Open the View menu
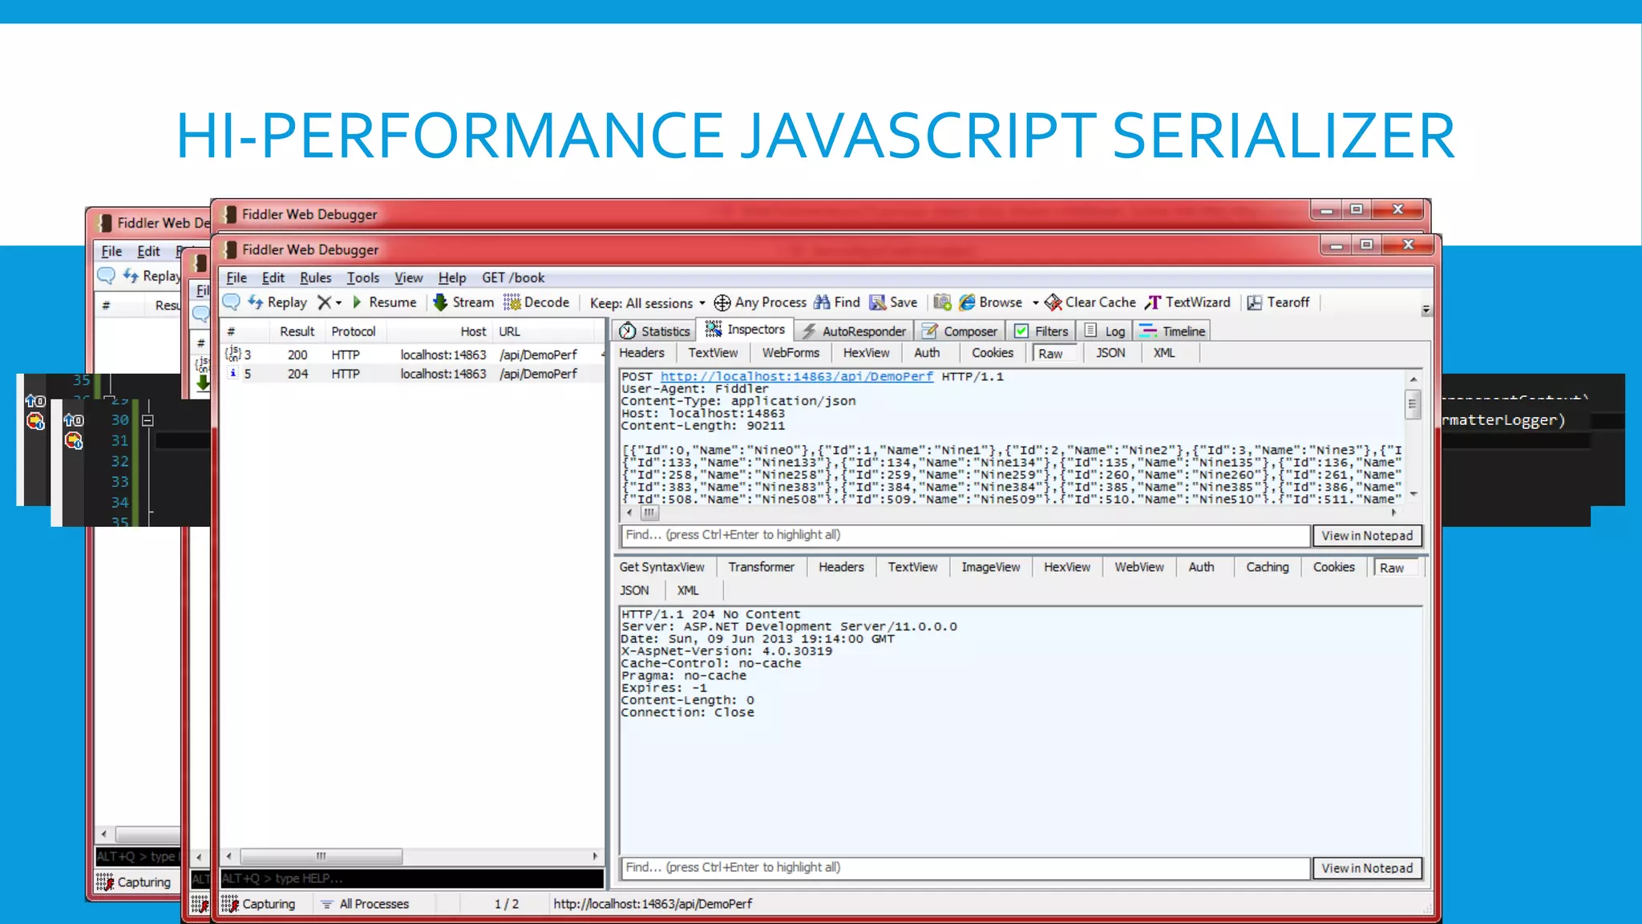The image size is (1642, 924). point(408,278)
